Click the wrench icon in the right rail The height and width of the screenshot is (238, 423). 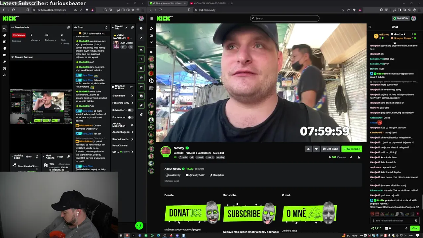pyautogui.click(x=141, y=105)
